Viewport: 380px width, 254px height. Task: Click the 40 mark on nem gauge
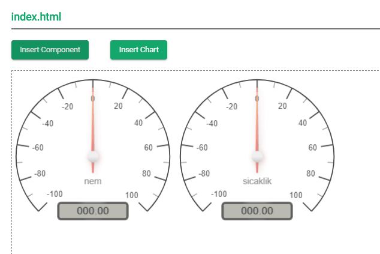138,122
